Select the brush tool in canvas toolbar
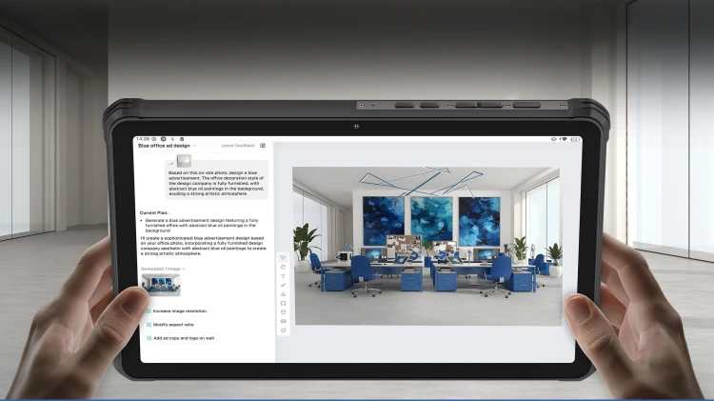 click(283, 285)
